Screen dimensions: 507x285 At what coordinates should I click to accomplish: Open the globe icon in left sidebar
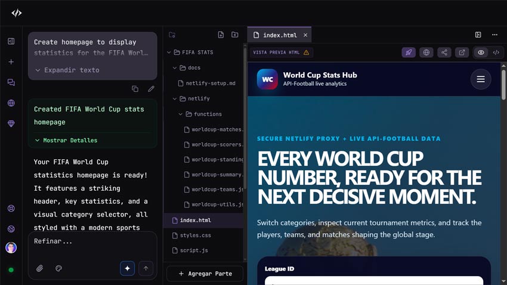tap(11, 103)
